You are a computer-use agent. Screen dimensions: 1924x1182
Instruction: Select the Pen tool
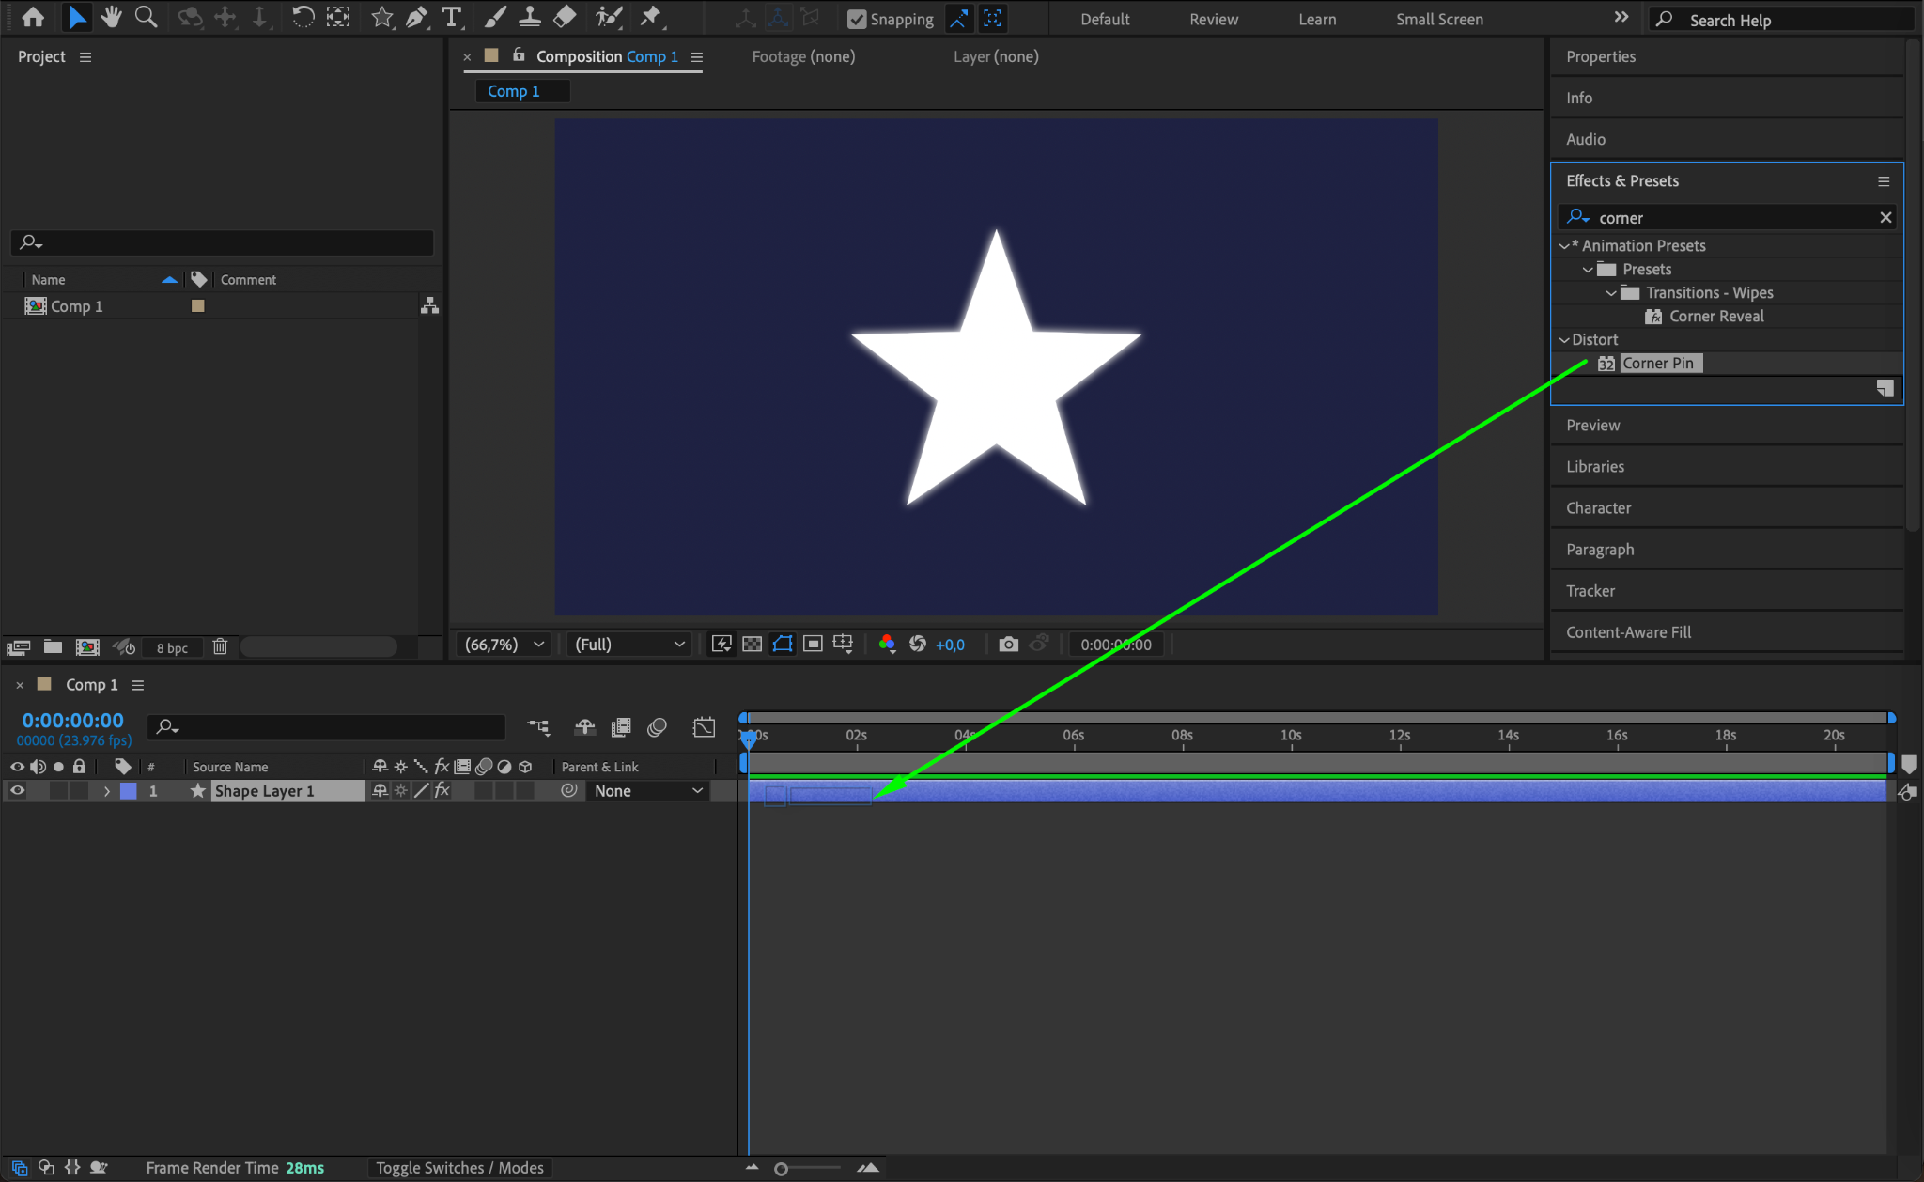pyautogui.click(x=416, y=17)
